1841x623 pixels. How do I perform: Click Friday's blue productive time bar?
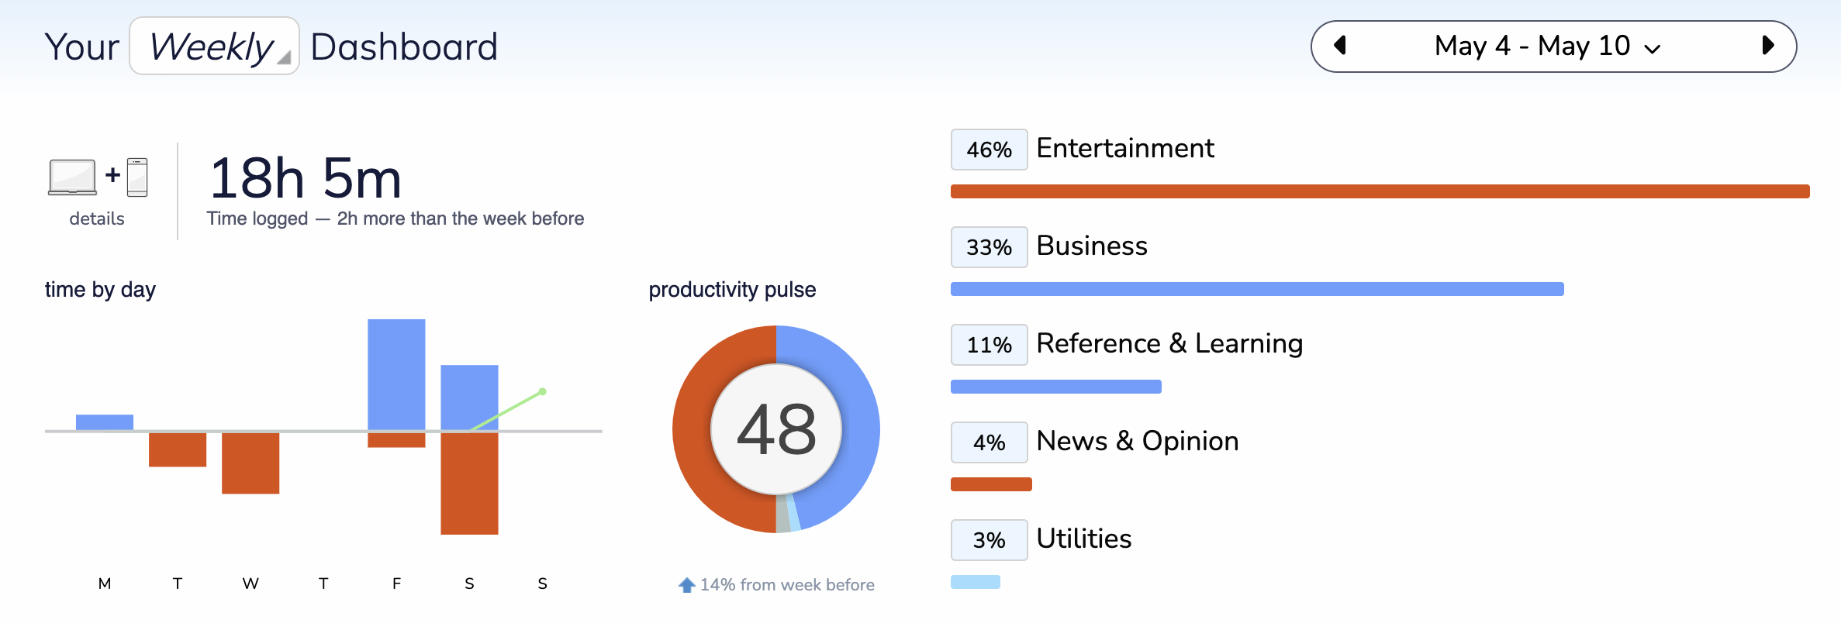(396, 374)
